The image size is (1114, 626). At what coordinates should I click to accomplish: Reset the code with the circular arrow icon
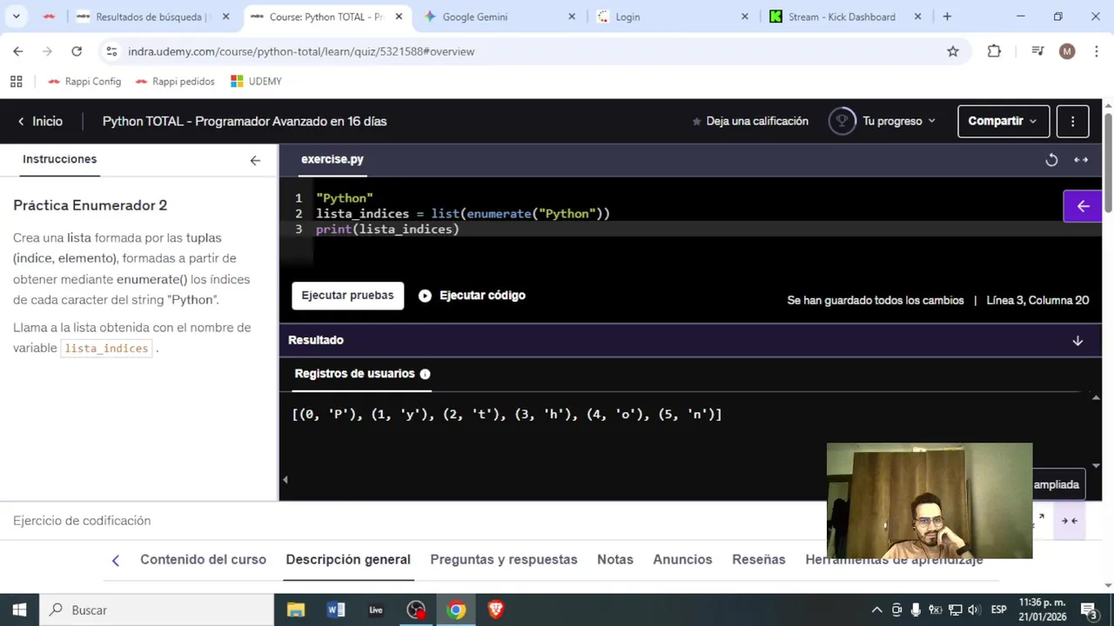click(x=1051, y=160)
